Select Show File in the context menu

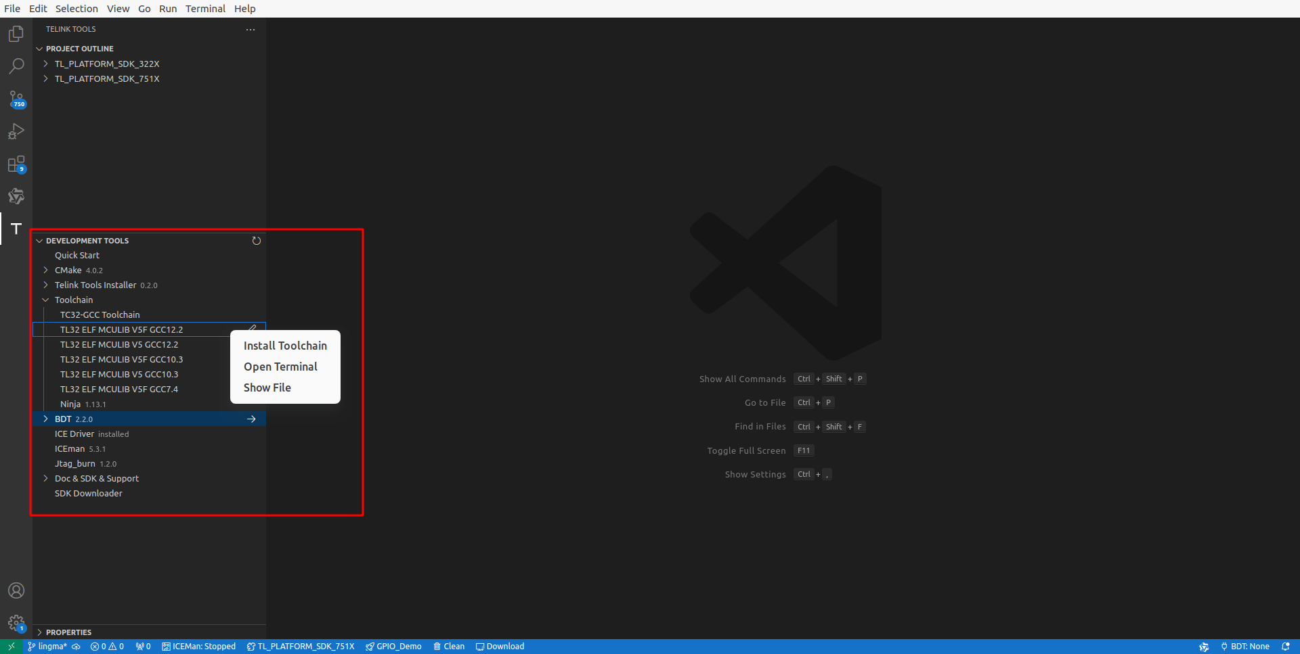coord(267,388)
